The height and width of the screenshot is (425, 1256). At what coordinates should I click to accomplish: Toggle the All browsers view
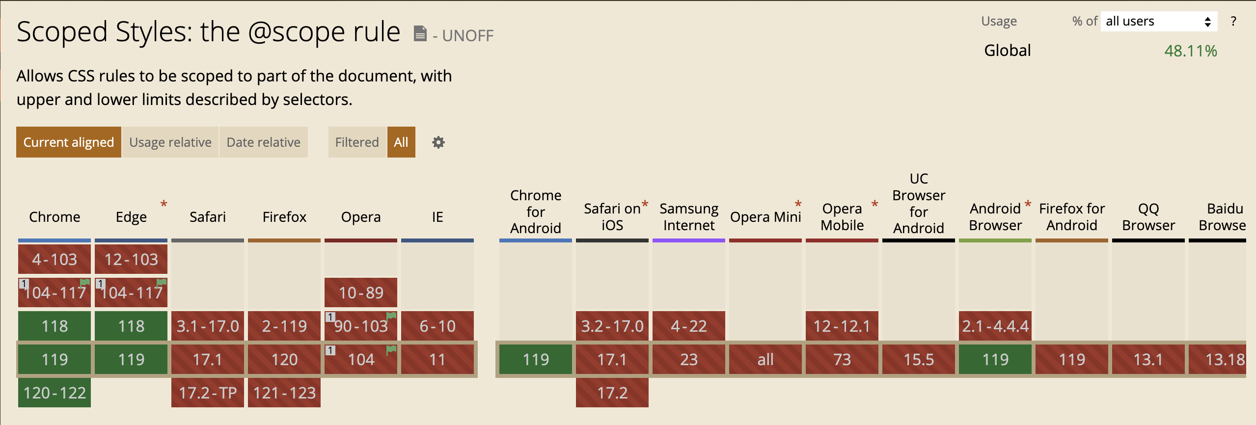(x=401, y=142)
